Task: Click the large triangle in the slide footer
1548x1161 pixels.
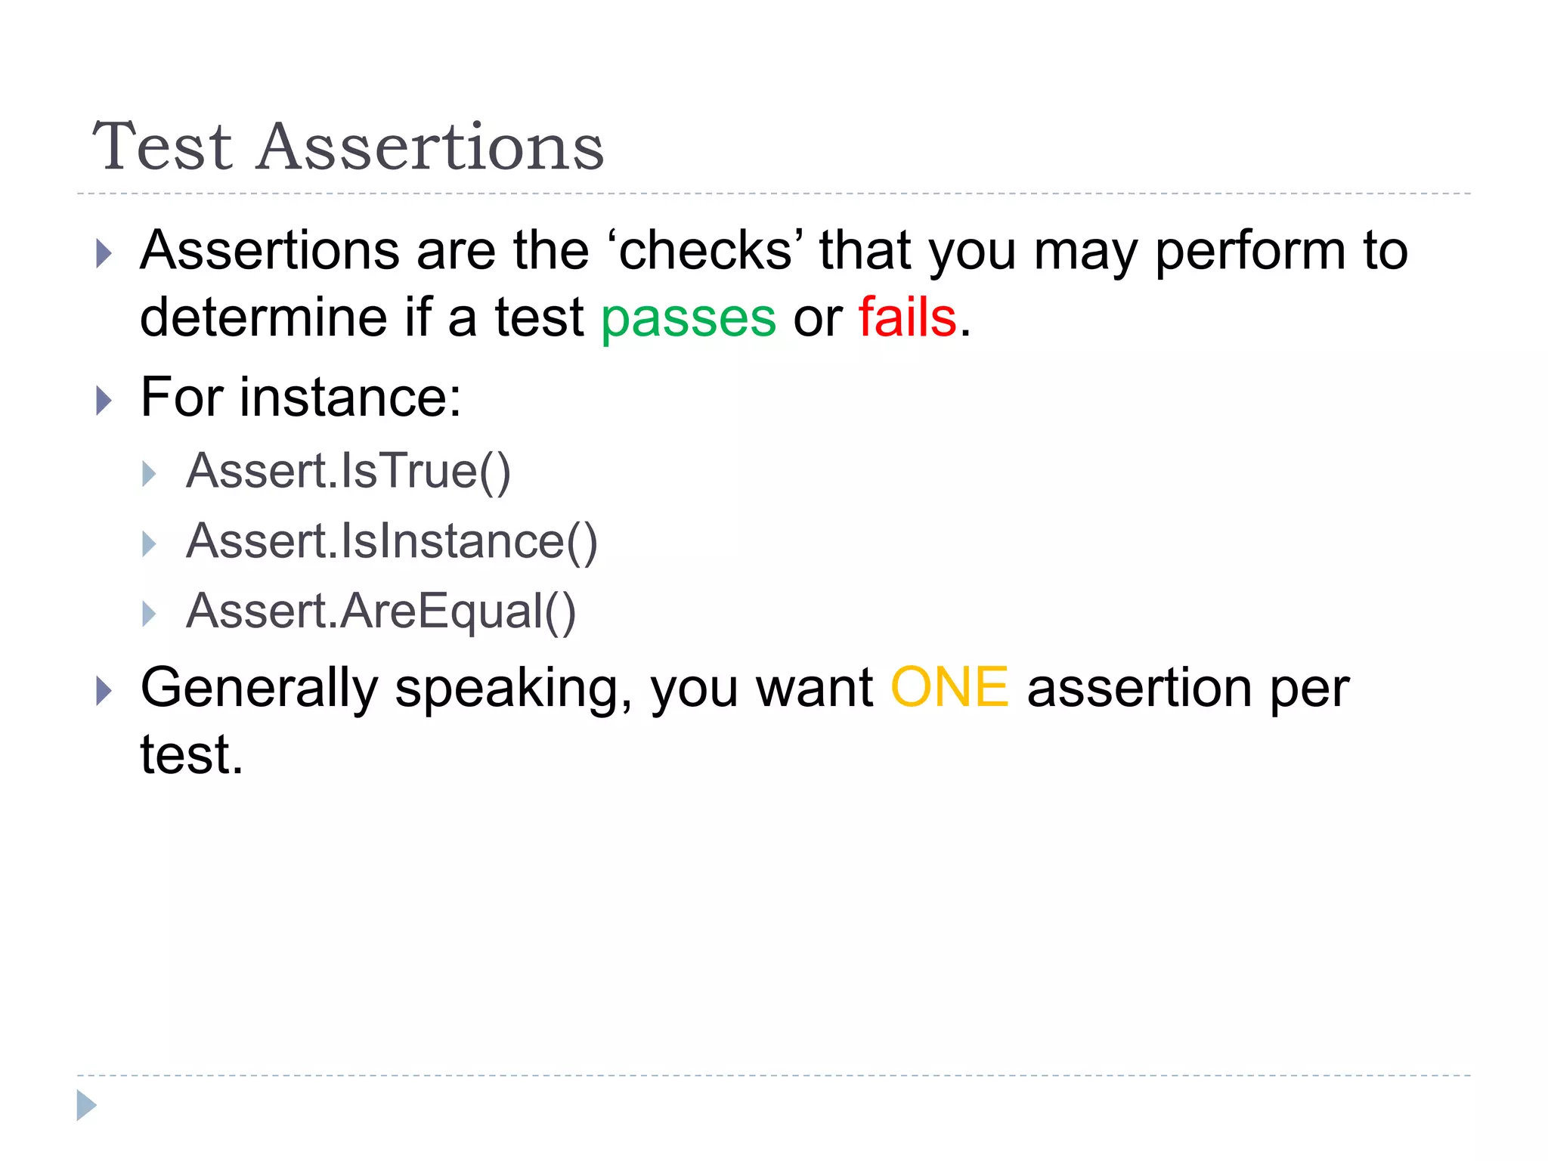Action: (x=87, y=1106)
